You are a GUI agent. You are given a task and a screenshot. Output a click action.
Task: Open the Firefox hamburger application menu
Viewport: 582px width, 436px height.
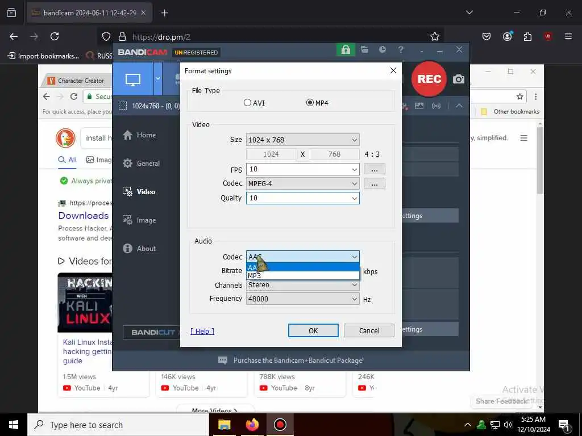568,36
